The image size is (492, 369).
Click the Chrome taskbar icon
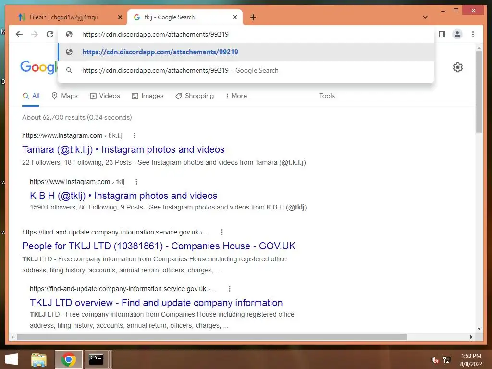68,359
